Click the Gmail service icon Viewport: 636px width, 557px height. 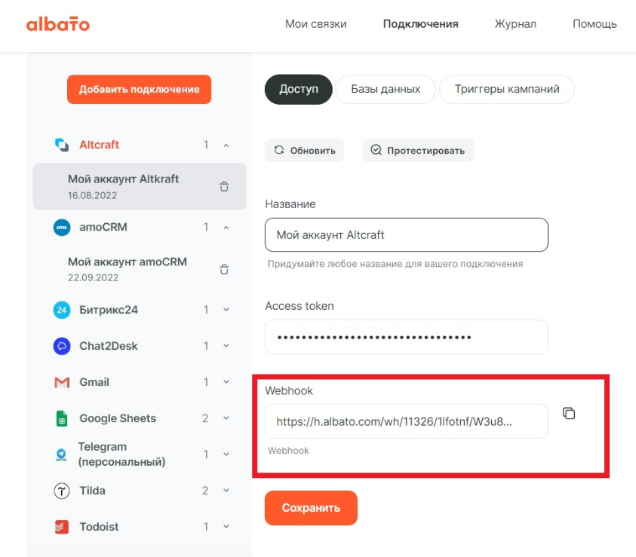tap(62, 382)
